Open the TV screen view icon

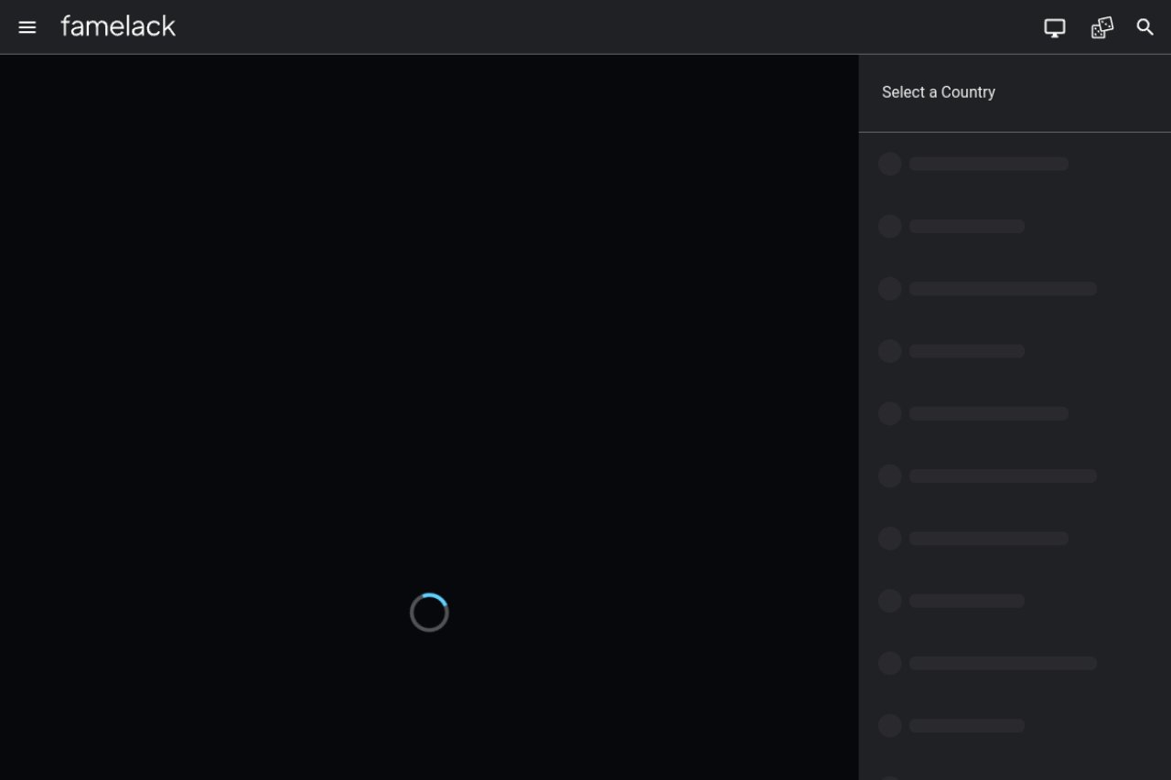coord(1055,27)
